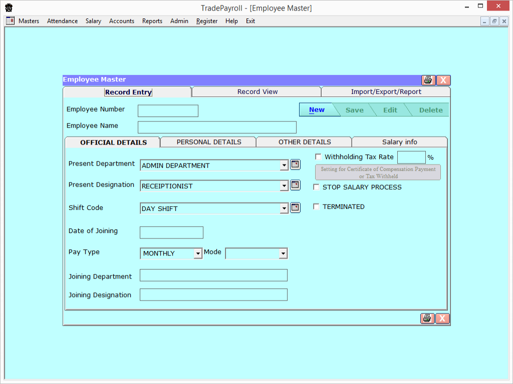Open the Reports menu
513x384 pixels.
pos(152,21)
